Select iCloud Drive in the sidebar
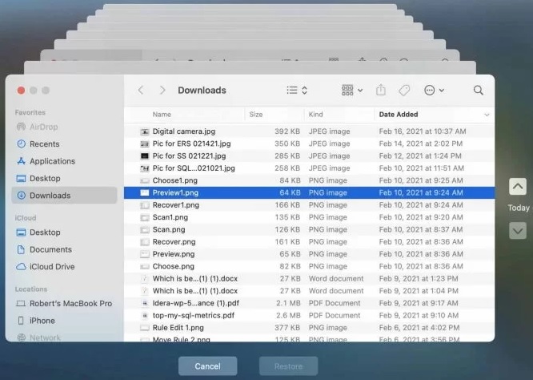The image size is (533, 380). (51, 267)
